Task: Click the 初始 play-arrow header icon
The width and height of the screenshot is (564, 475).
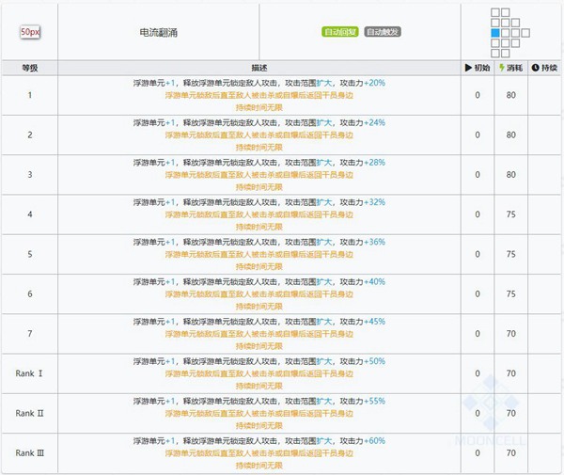Action: [468, 69]
